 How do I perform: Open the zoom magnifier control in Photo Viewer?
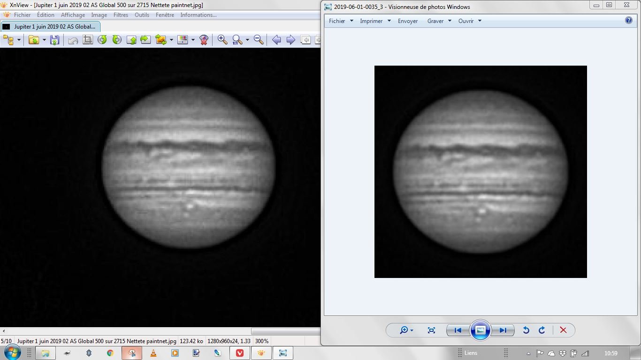(x=406, y=330)
